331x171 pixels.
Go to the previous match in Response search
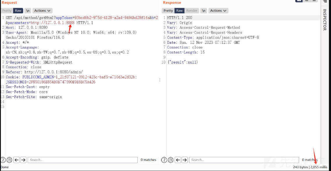pos(178,160)
